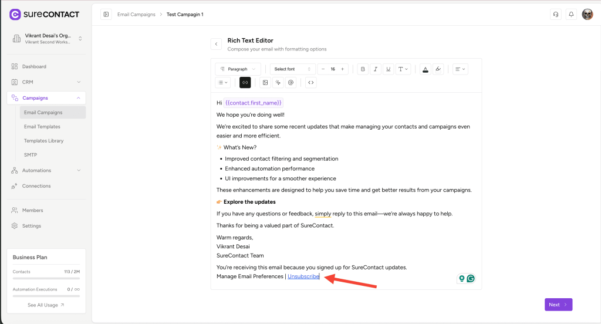The height and width of the screenshot is (324, 601).
Task: Toggle bold formatting in the toolbar
Action: [x=363, y=69]
